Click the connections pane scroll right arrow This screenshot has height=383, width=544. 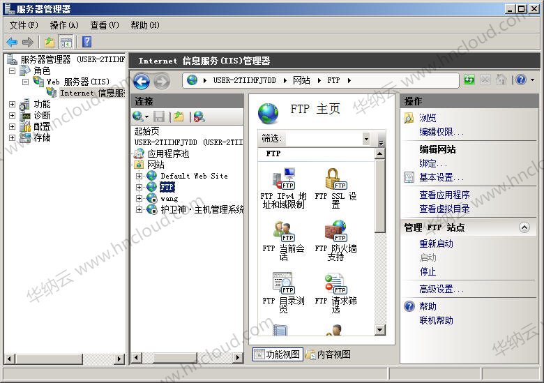click(x=238, y=358)
